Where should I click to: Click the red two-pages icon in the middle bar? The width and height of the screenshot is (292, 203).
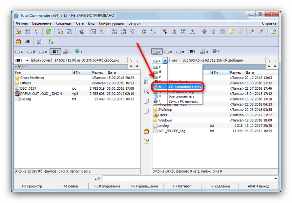pos(146,111)
